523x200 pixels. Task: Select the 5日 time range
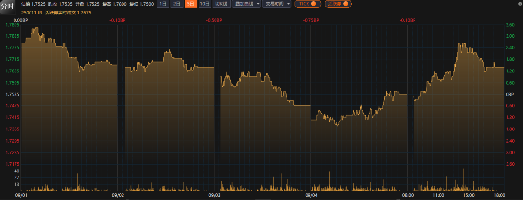[x=191, y=4]
